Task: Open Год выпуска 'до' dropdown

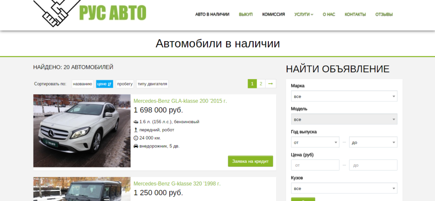Action: pos(373,142)
